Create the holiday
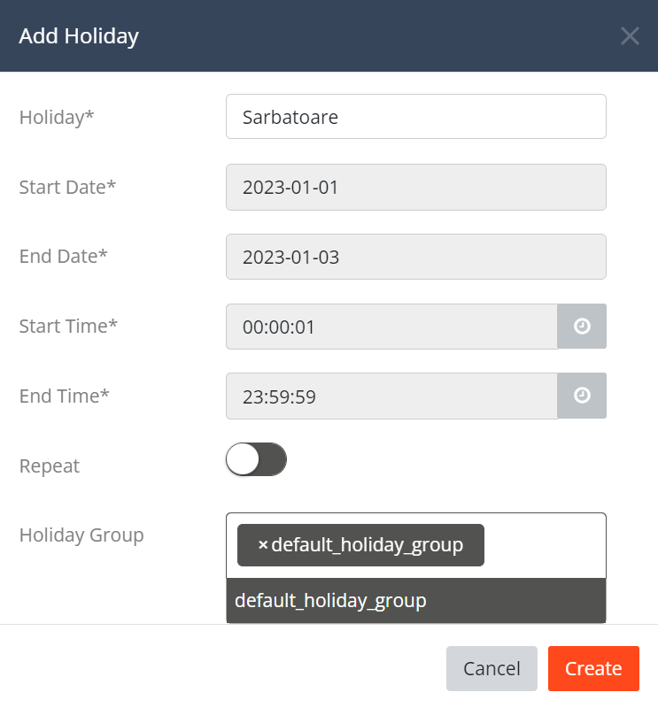Image resolution: width=658 pixels, height=708 pixels. coord(593,668)
